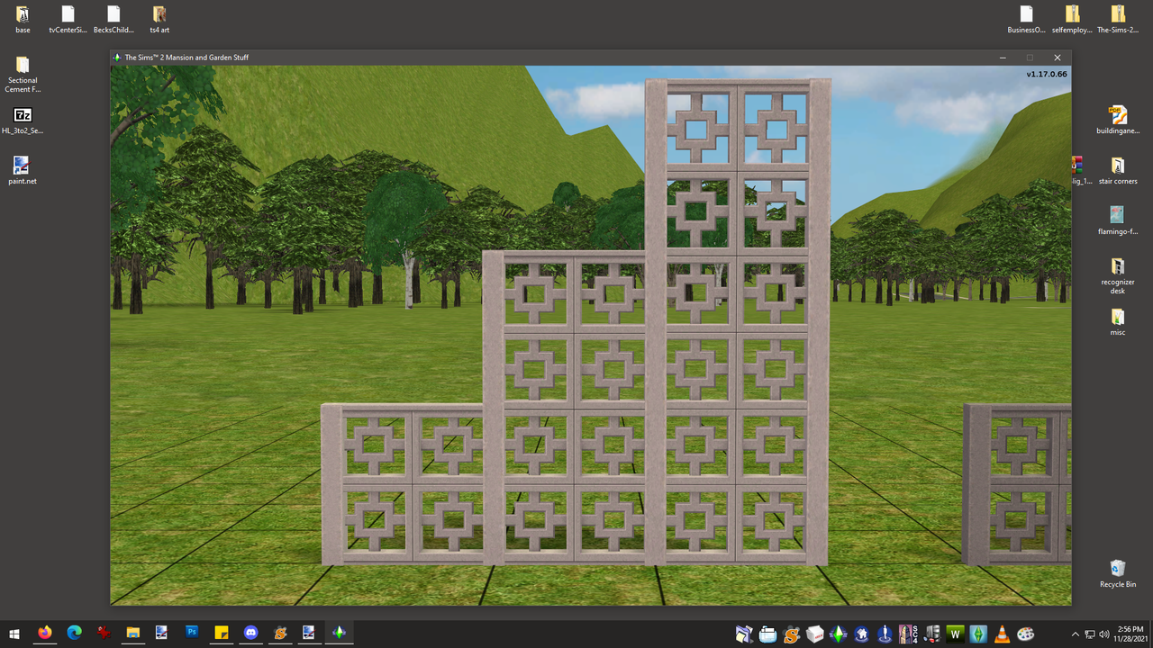
Task: Click the red bug icon in the taskbar
Action: [104, 633]
